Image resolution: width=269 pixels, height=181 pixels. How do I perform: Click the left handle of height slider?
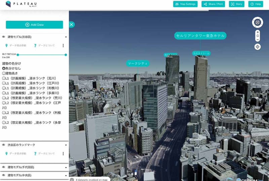18,55
